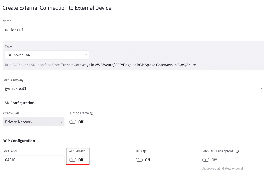This screenshot has width=264, height=174.
Task: Enable Manual CIDR Approval switch
Action: (x=206, y=160)
